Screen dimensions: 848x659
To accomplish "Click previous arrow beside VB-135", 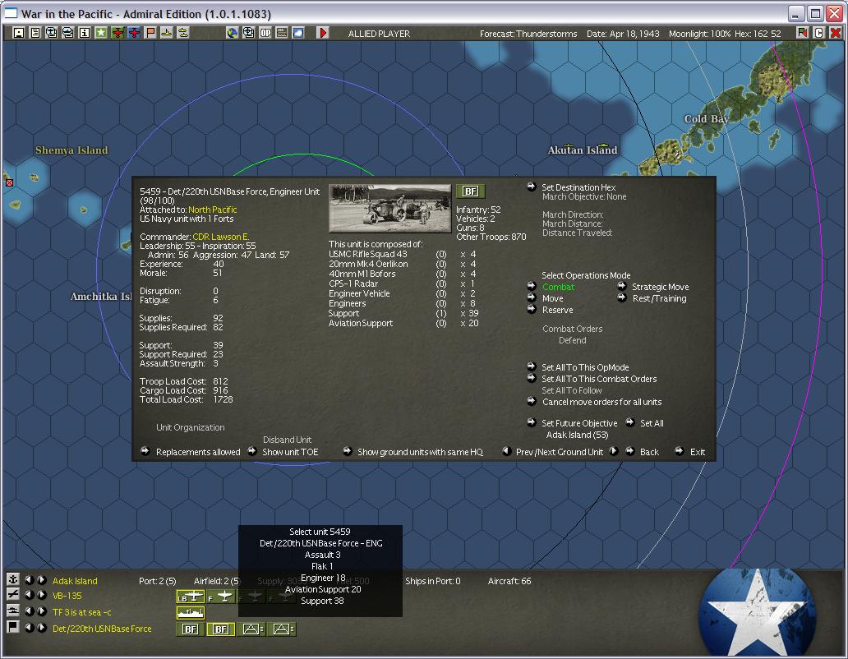I will click(30, 595).
